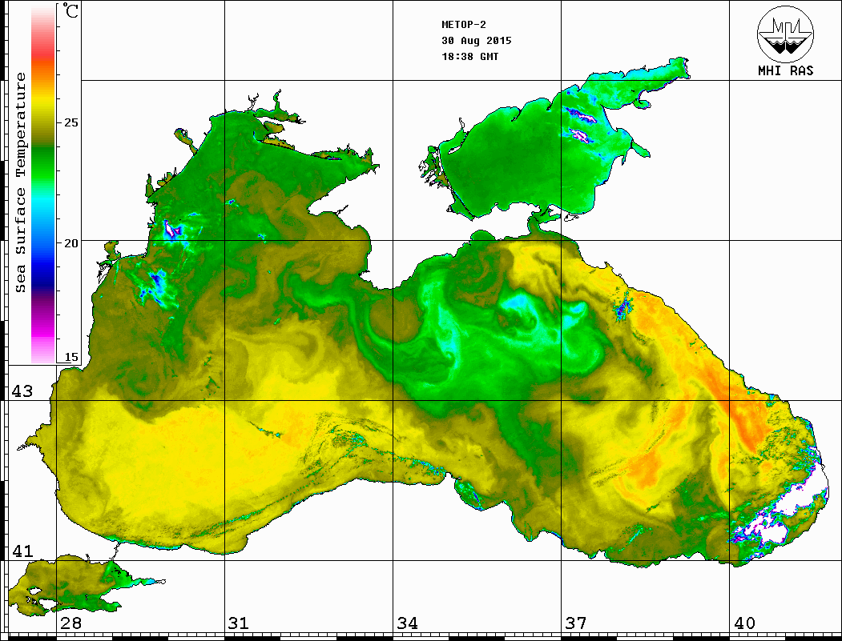Click the '18:38 GMT' time text
The image size is (842, 641).
point(470,56)
